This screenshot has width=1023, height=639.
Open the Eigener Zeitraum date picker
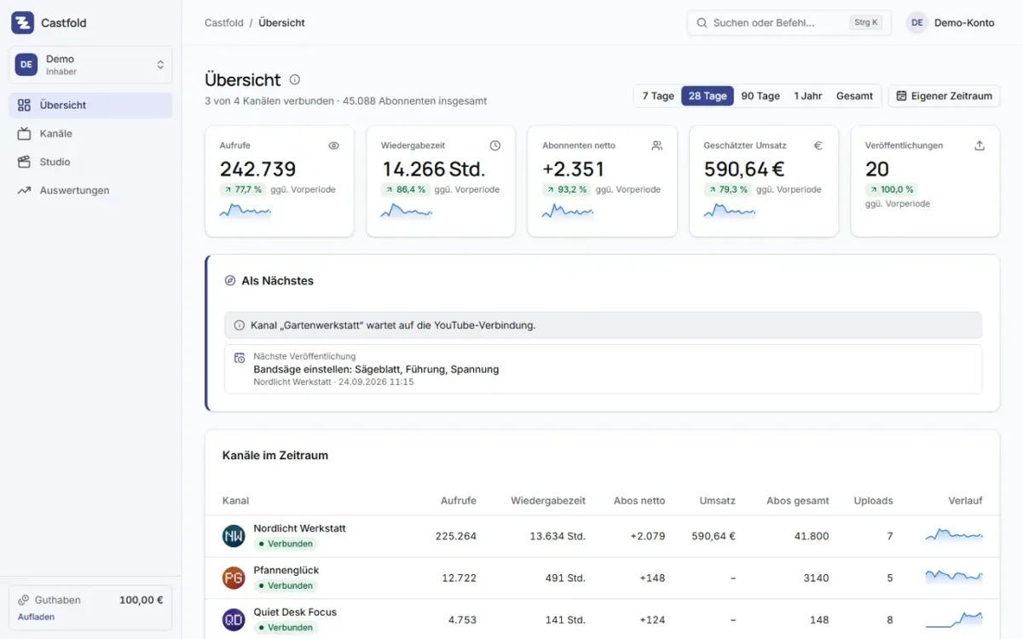point(944,96)
